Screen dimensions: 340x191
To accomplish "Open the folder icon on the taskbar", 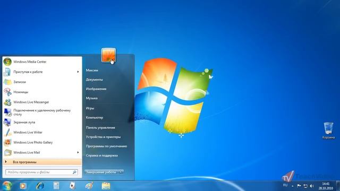I will pyautogui.click(x=106, y=186).
